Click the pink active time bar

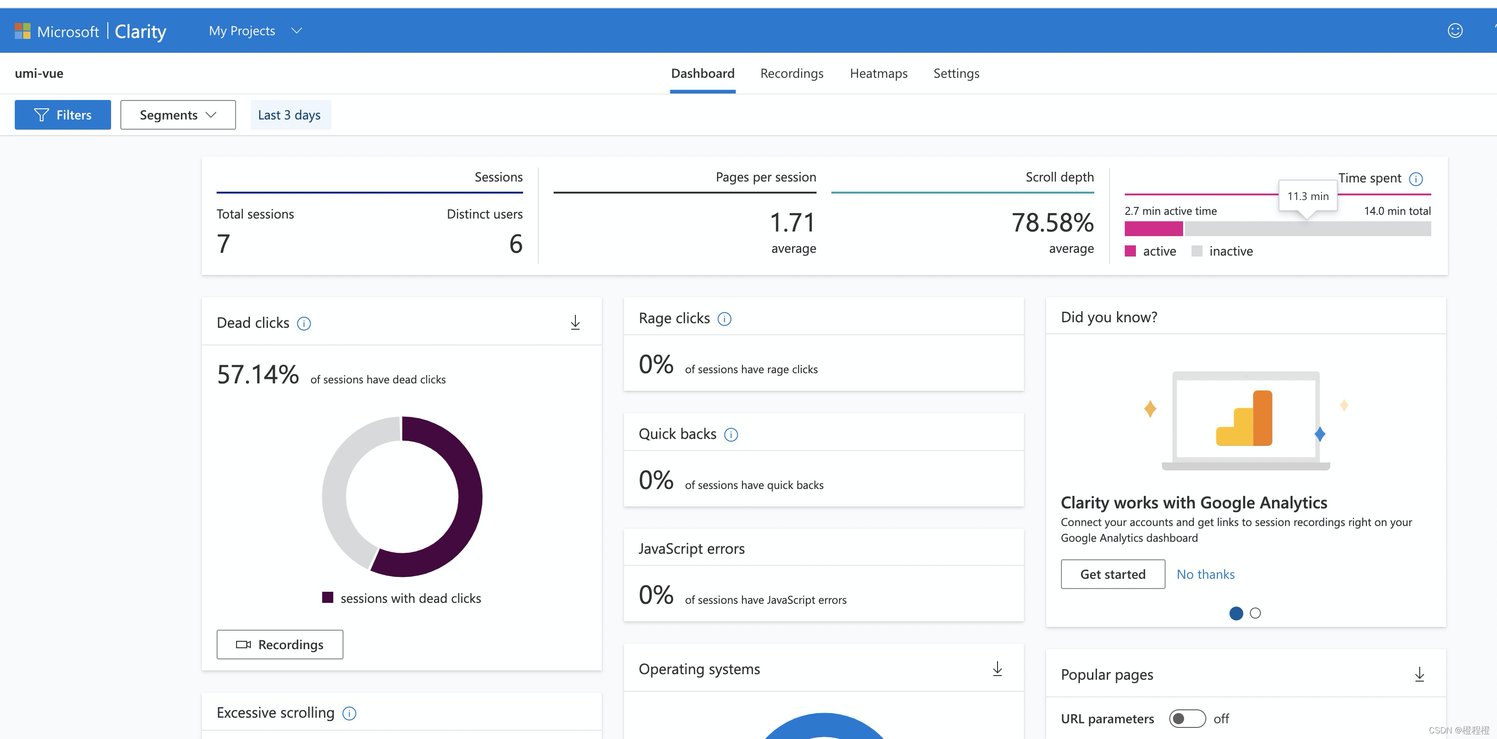tap(1153, 229)
